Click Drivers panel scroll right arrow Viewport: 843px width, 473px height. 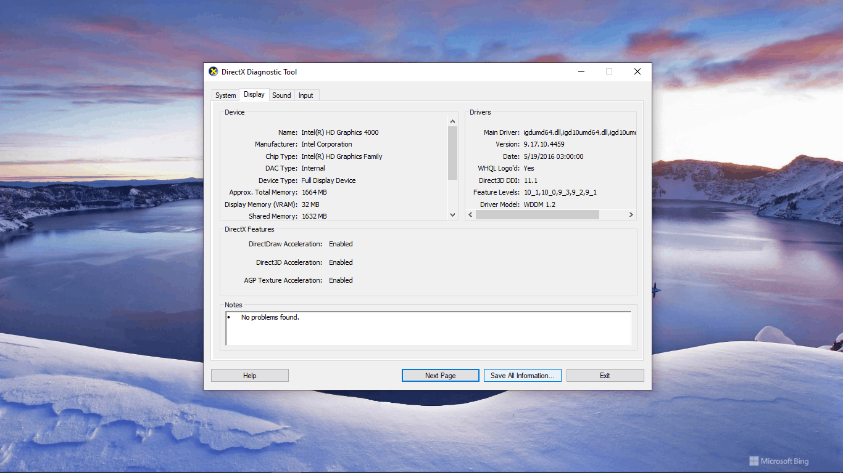coord(631,215)
